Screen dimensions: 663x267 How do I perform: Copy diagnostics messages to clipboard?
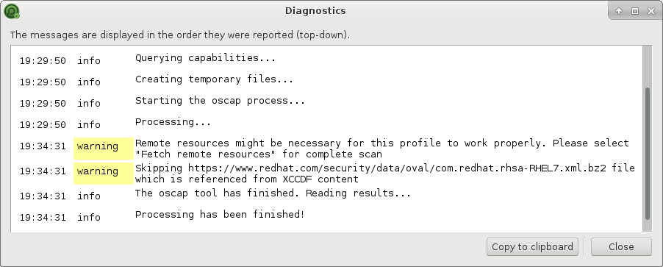(532, 246)
